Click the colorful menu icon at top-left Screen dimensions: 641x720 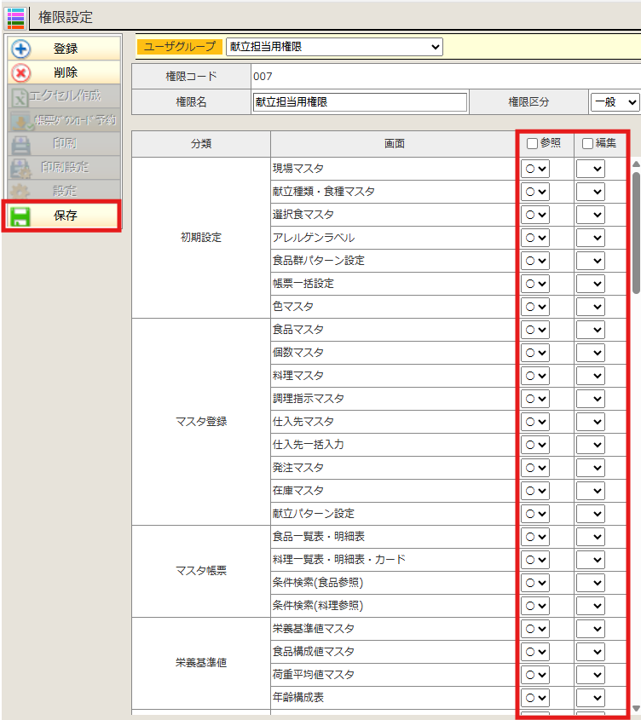[x=14, y=17]
